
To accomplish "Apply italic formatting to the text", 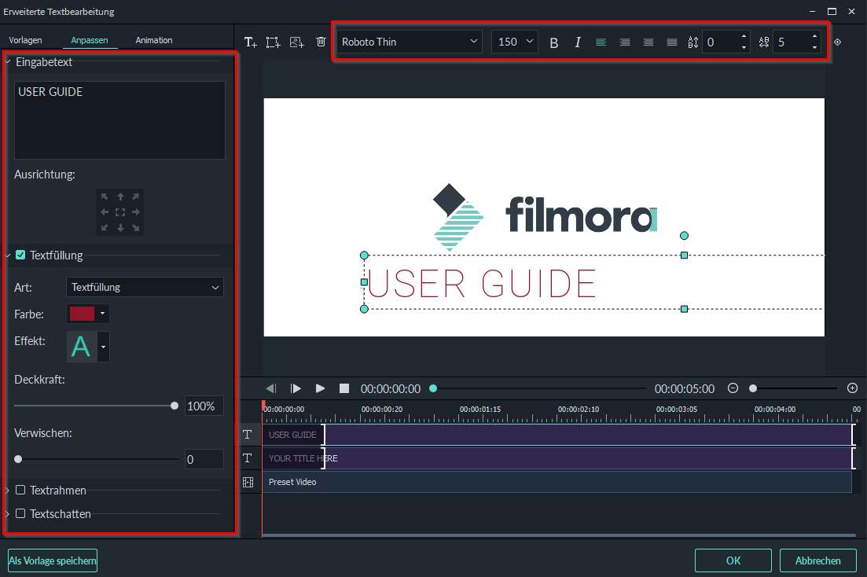I will point(578,42).
